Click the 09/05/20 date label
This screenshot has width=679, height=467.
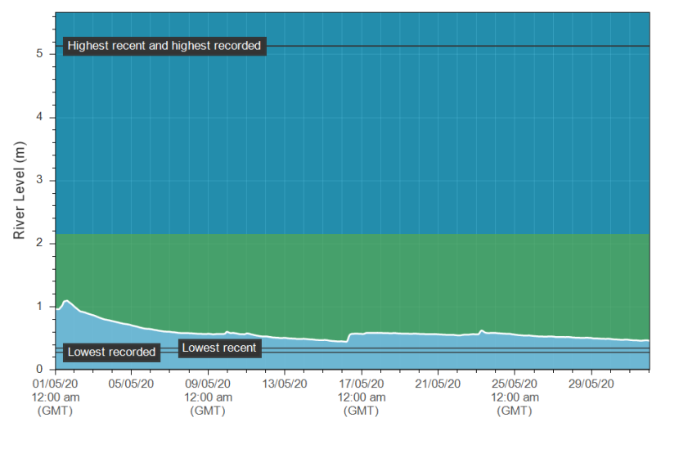coord(208,383)
